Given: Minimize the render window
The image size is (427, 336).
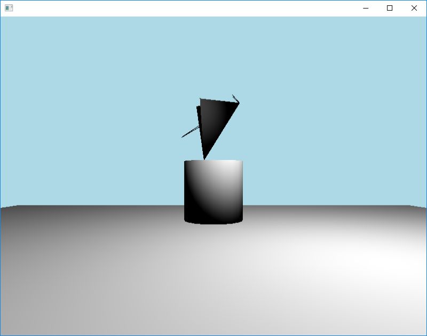Looking at the screenshot, I should point(365,8).
